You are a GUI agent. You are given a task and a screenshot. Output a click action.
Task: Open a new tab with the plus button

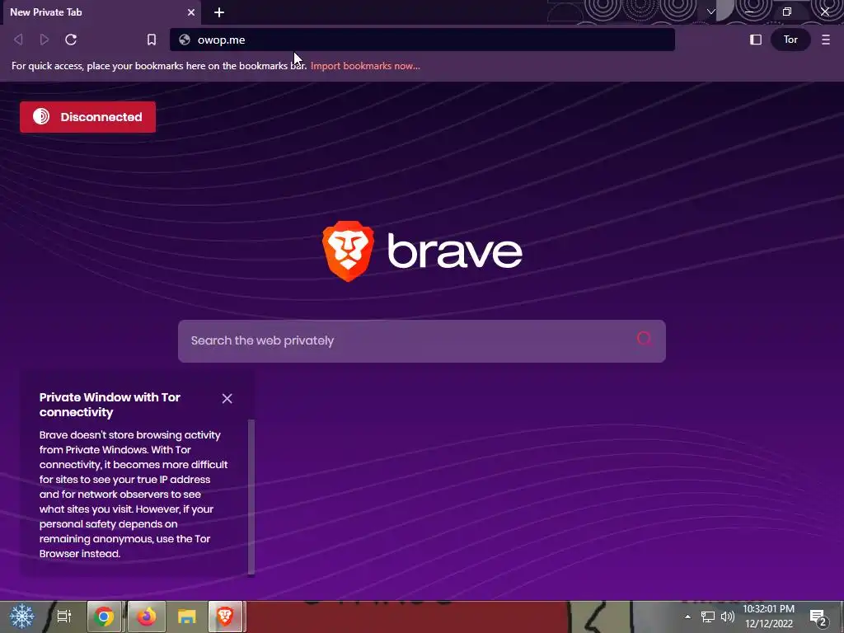219,12
